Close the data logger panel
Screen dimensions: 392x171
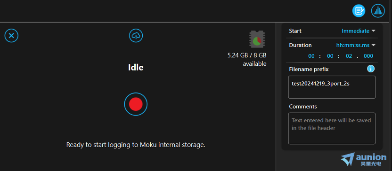11,36
